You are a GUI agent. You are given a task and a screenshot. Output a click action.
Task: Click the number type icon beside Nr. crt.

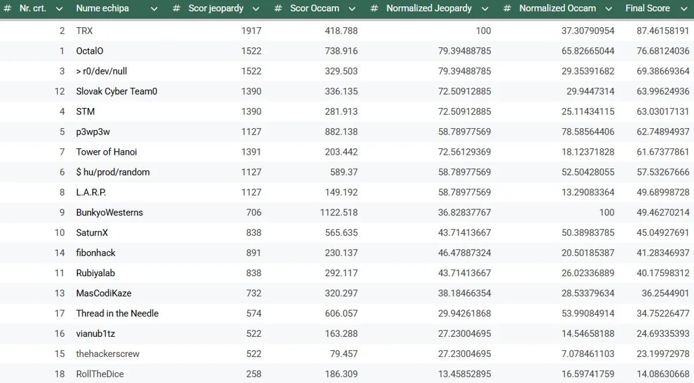(8, 9)
